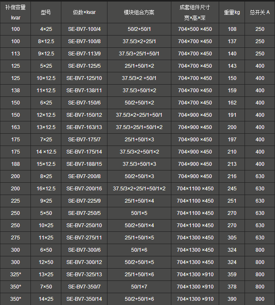Click the weight value 390 cell
Screen dimensions: 275x305
tap(232, 299)
